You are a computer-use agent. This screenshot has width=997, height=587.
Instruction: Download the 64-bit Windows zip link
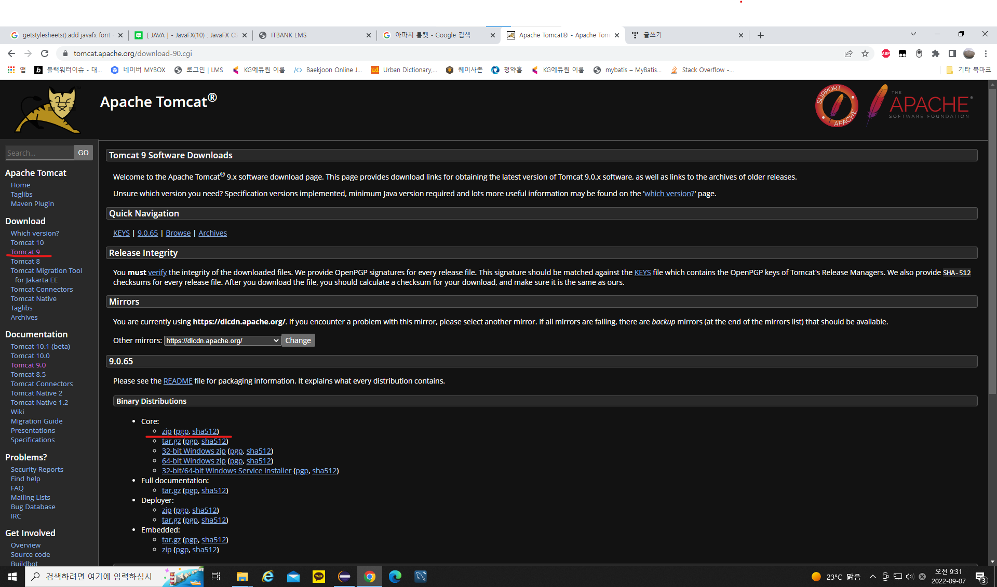(194, 461)
